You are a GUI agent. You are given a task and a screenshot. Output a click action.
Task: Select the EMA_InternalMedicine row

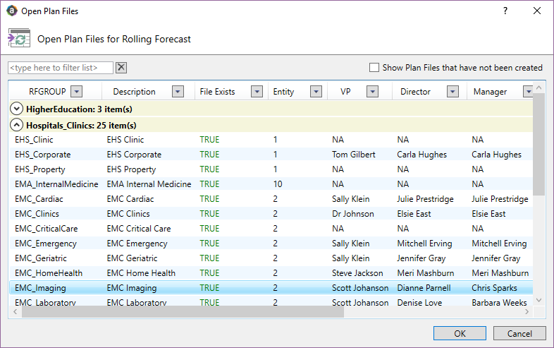coord(271,184)
